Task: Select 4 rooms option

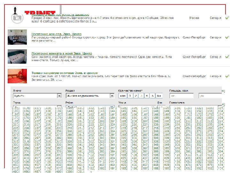Action: pos(147,96)
